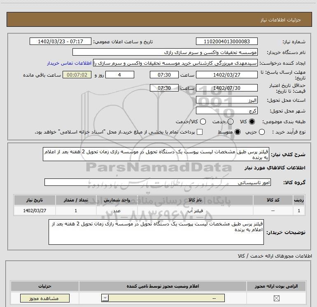Click the remaining time 00:07:02 field
The height and width of the screenshot is (307, 317).
[77, 75]
